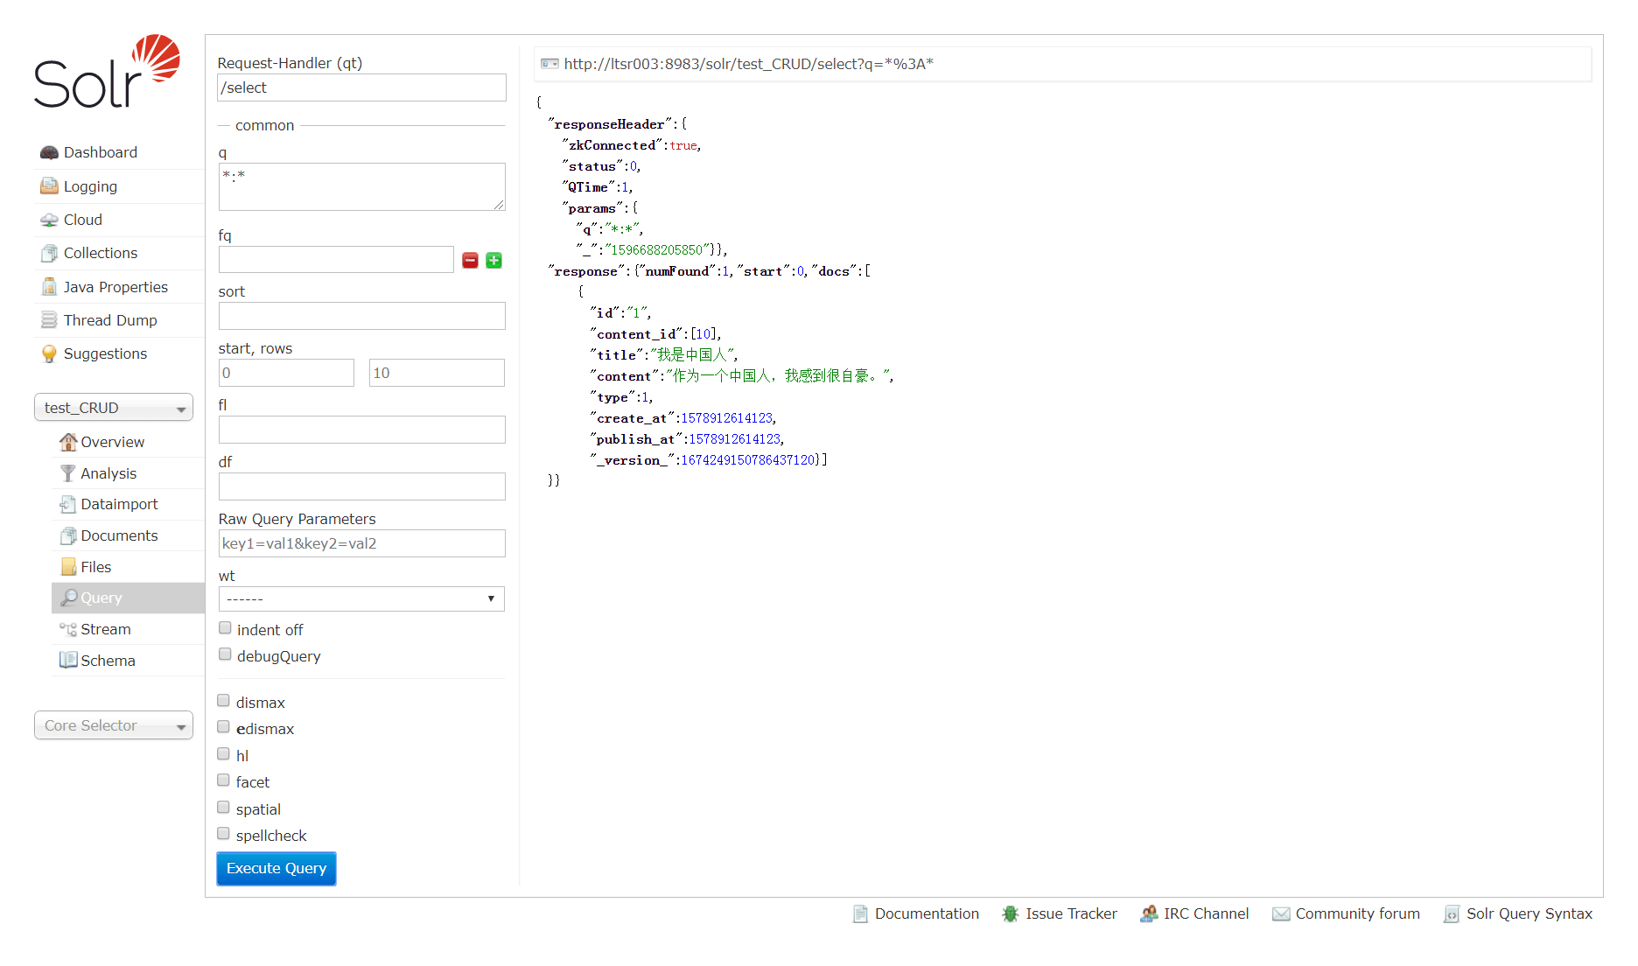Enable the indent off checkbox

click(x=225, y=628)
